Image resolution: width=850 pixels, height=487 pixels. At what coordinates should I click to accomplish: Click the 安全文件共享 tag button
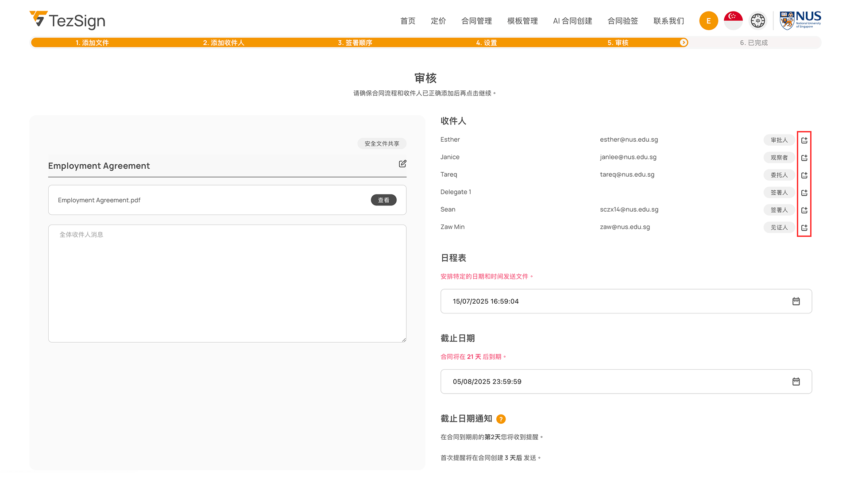pos(382,143)
